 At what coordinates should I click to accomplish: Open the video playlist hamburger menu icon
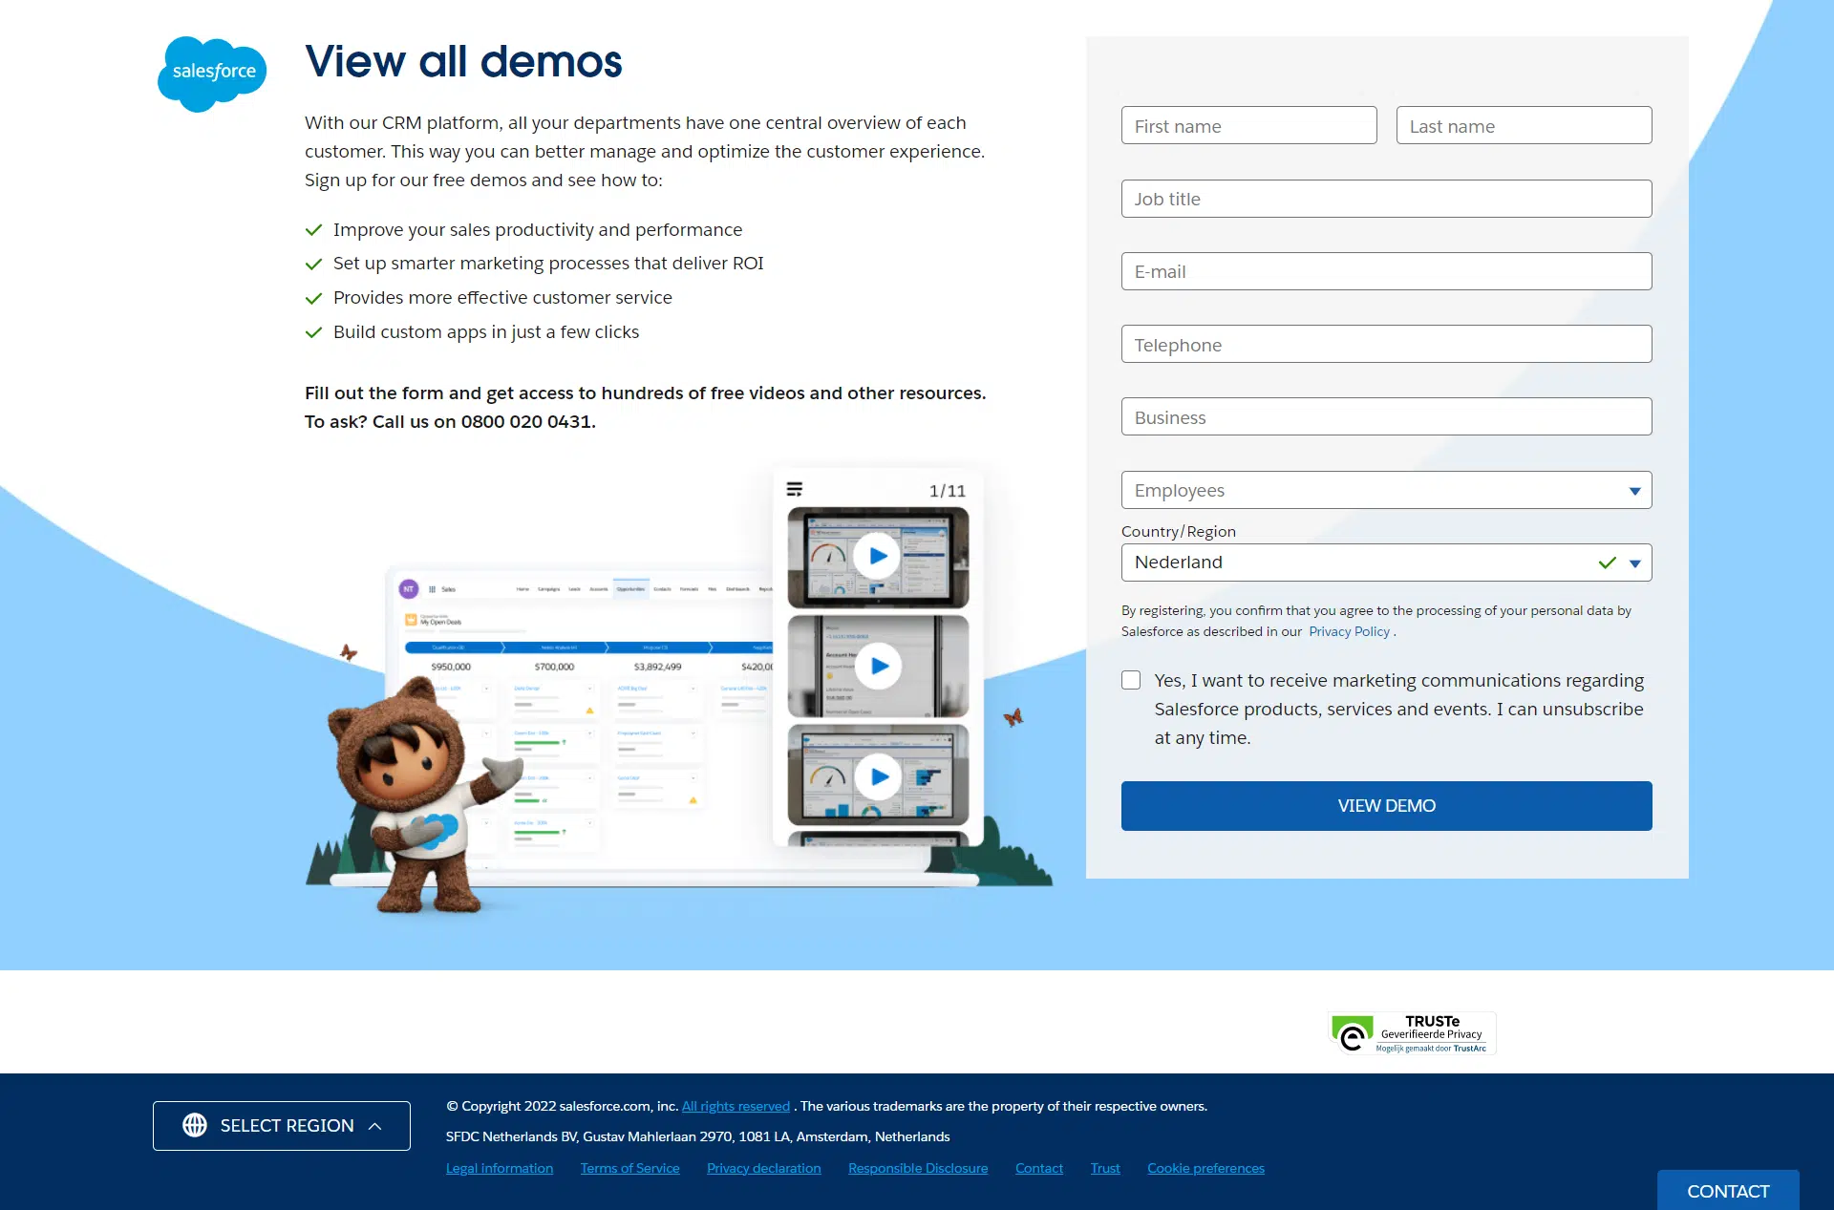[x=794, y=489]
